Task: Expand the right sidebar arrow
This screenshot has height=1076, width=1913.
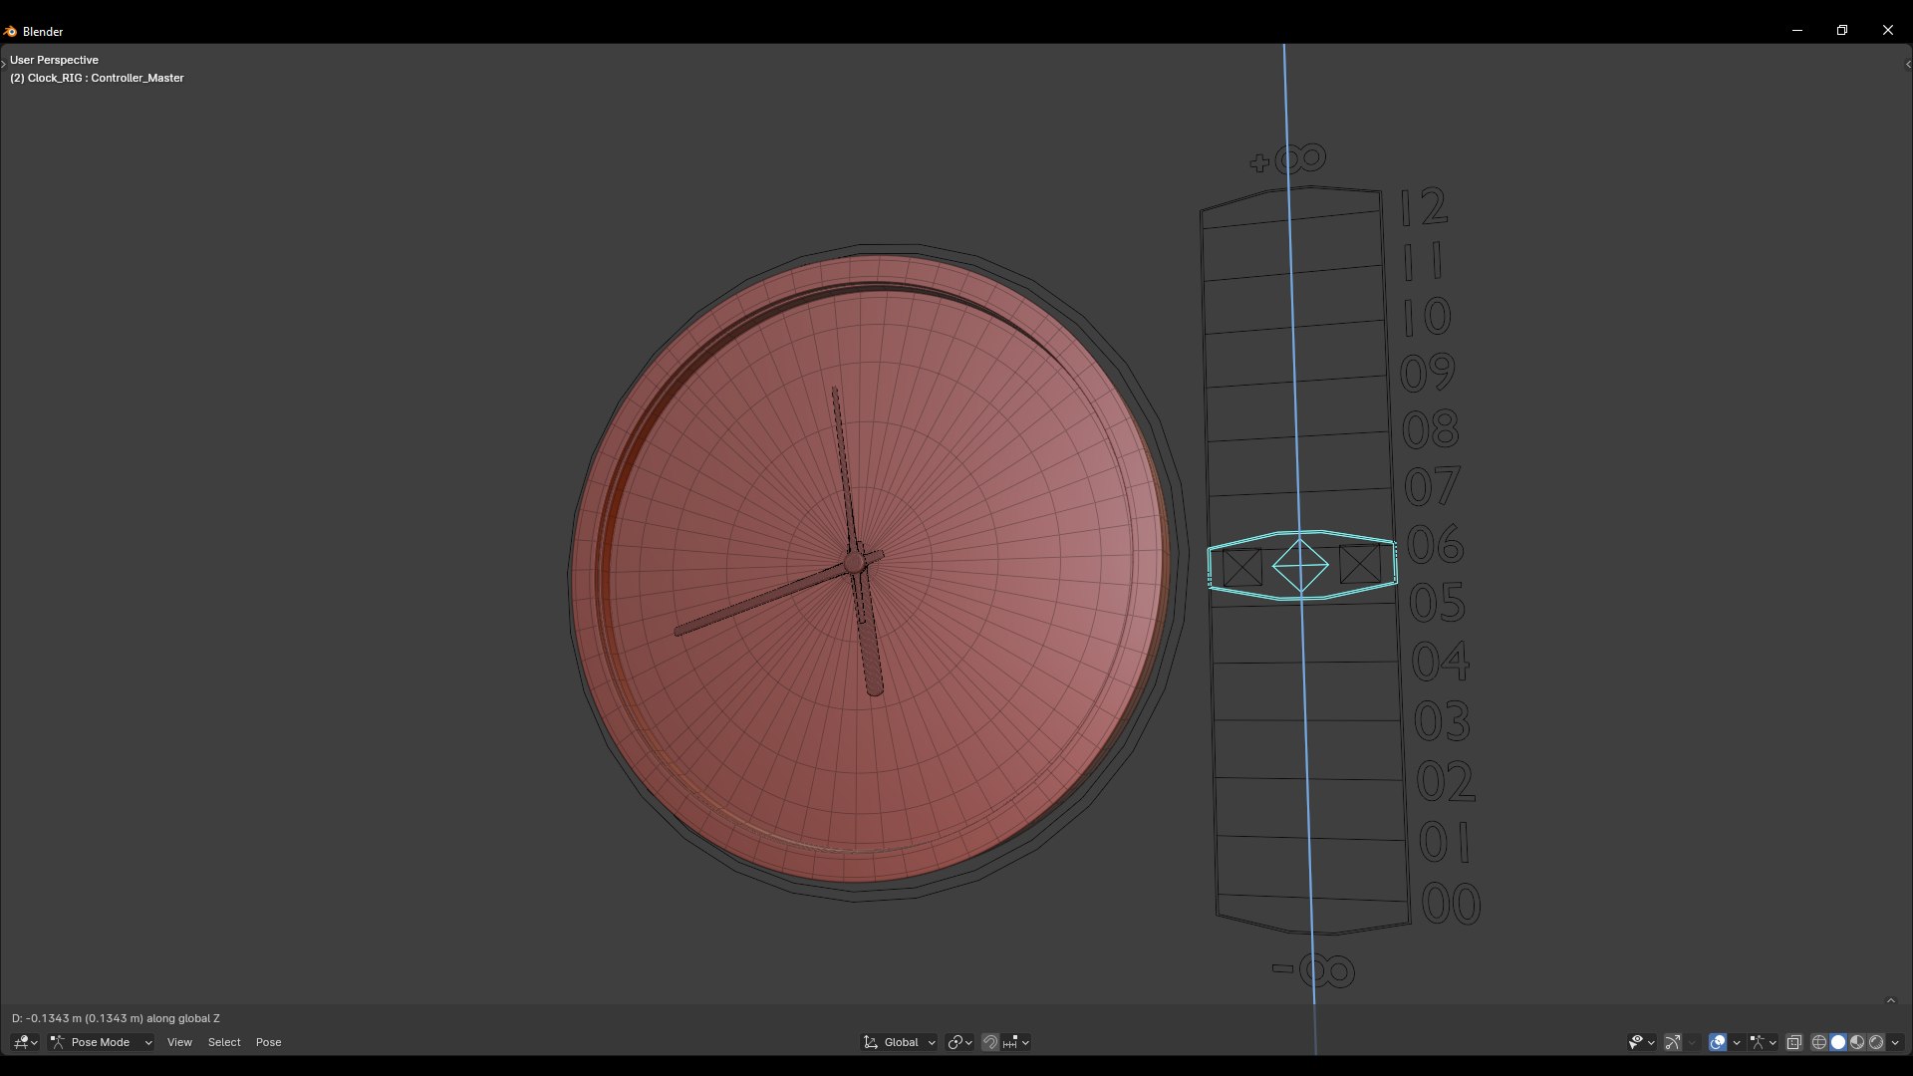Action: (x=1908, y=64)
